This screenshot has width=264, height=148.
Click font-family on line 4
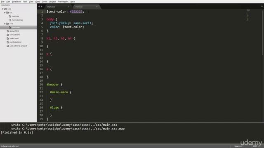click(60, 23)
